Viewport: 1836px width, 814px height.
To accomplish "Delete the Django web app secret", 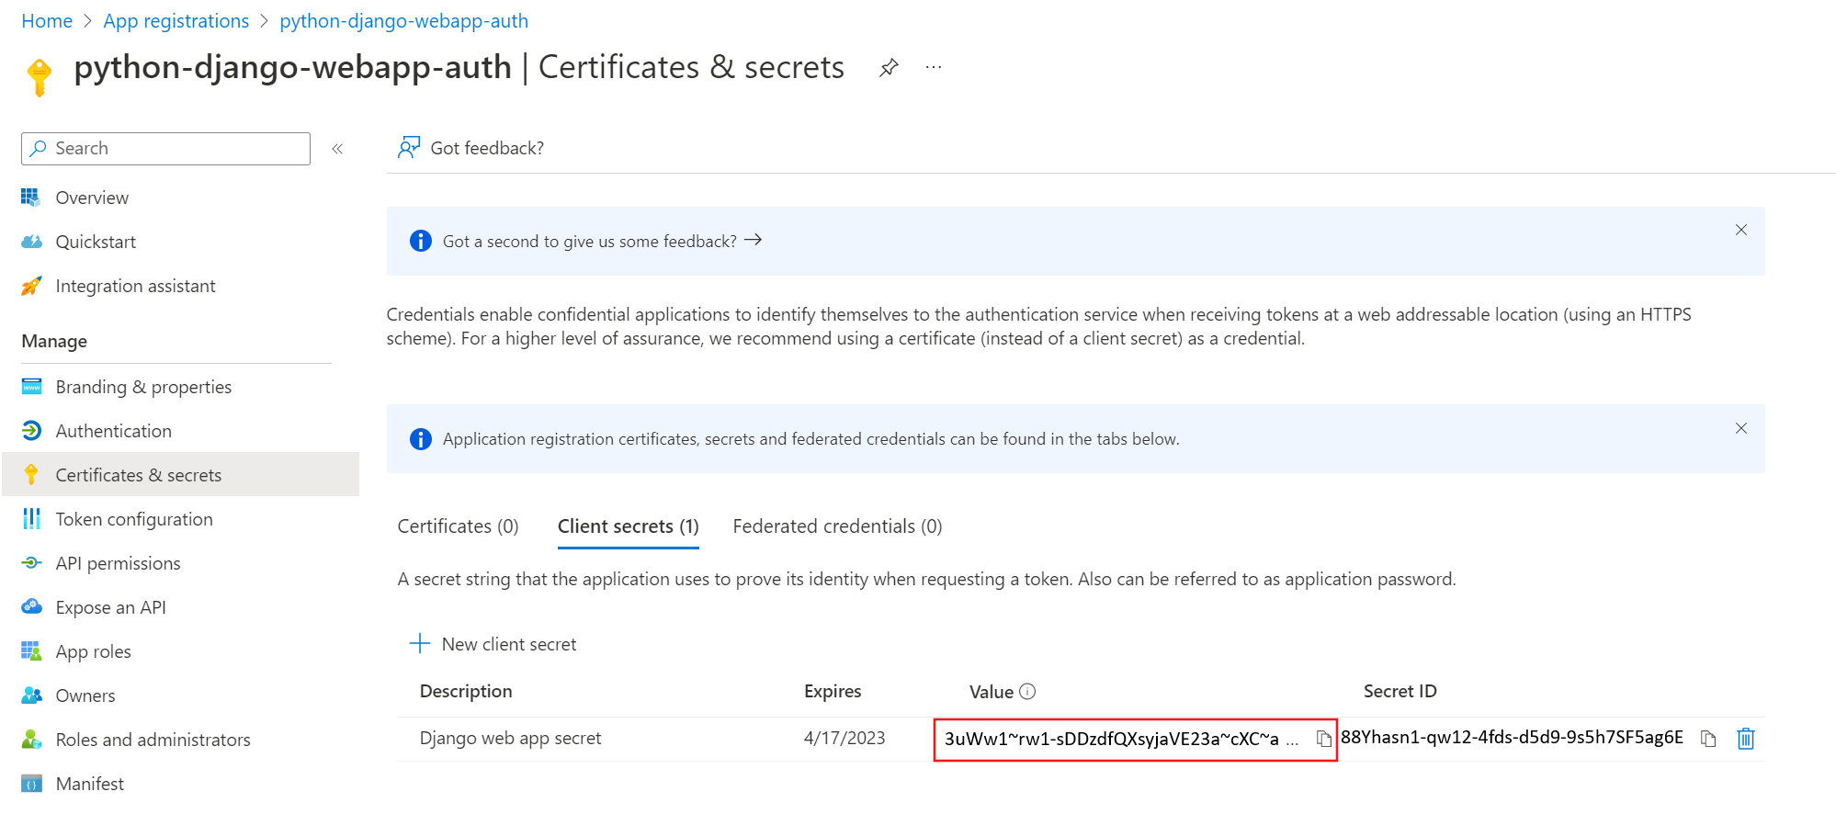I will [x=1746, y=738].
